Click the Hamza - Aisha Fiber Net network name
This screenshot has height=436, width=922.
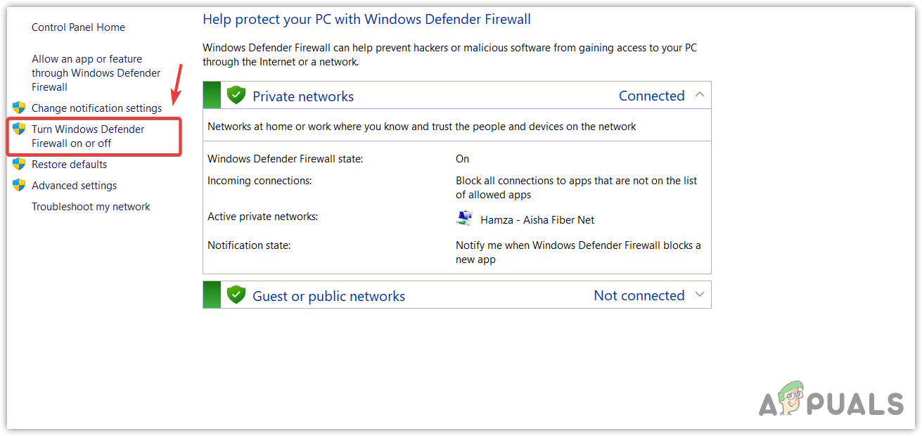pos(537,219)
